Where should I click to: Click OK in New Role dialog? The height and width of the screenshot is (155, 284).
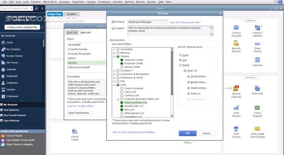click(x=187, y=133)
